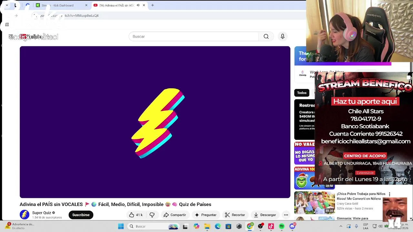Open the tab search dropdown arrow
Viewport: 413px width, 232px height.
[7, 5]
